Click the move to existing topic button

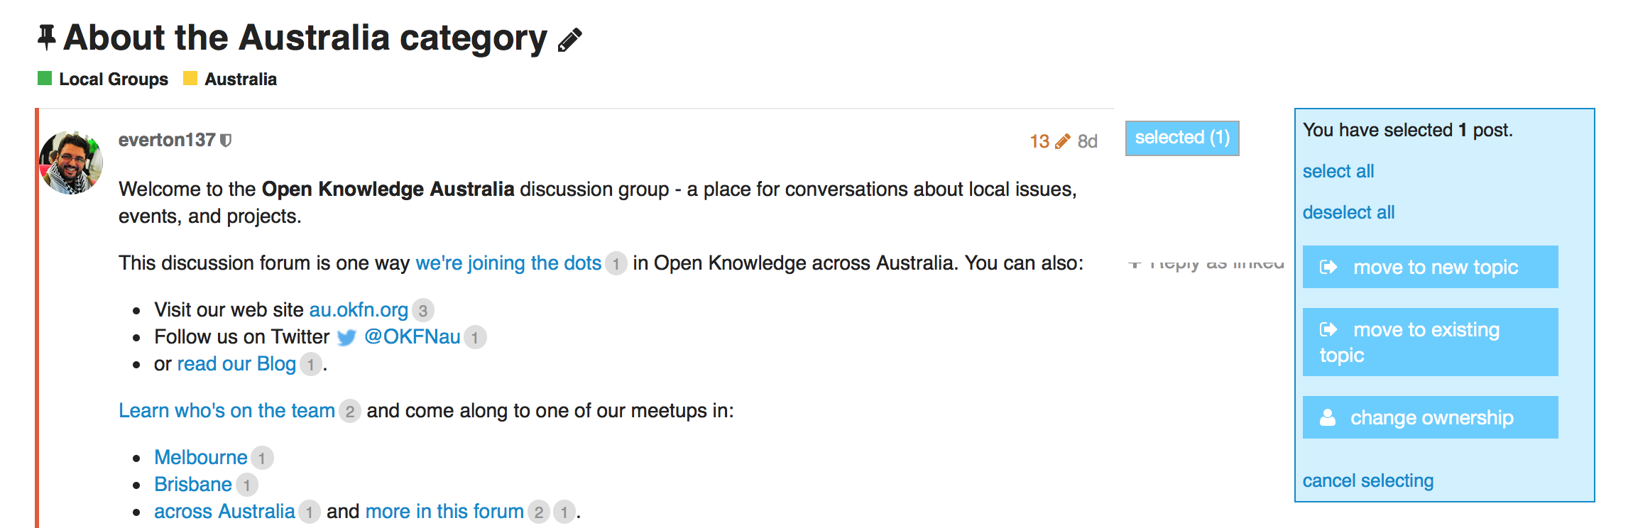tap(1430, 342)
